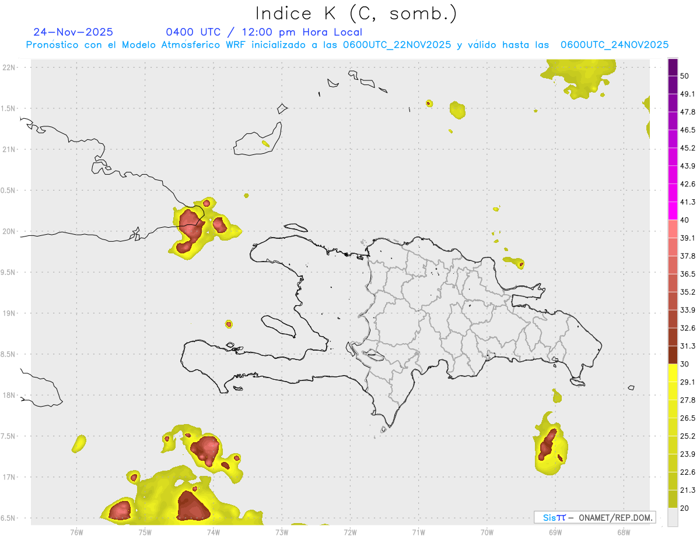Click the colorbar value "22.6"
This screenshot has width=700, height=540.
click(688, 472)
